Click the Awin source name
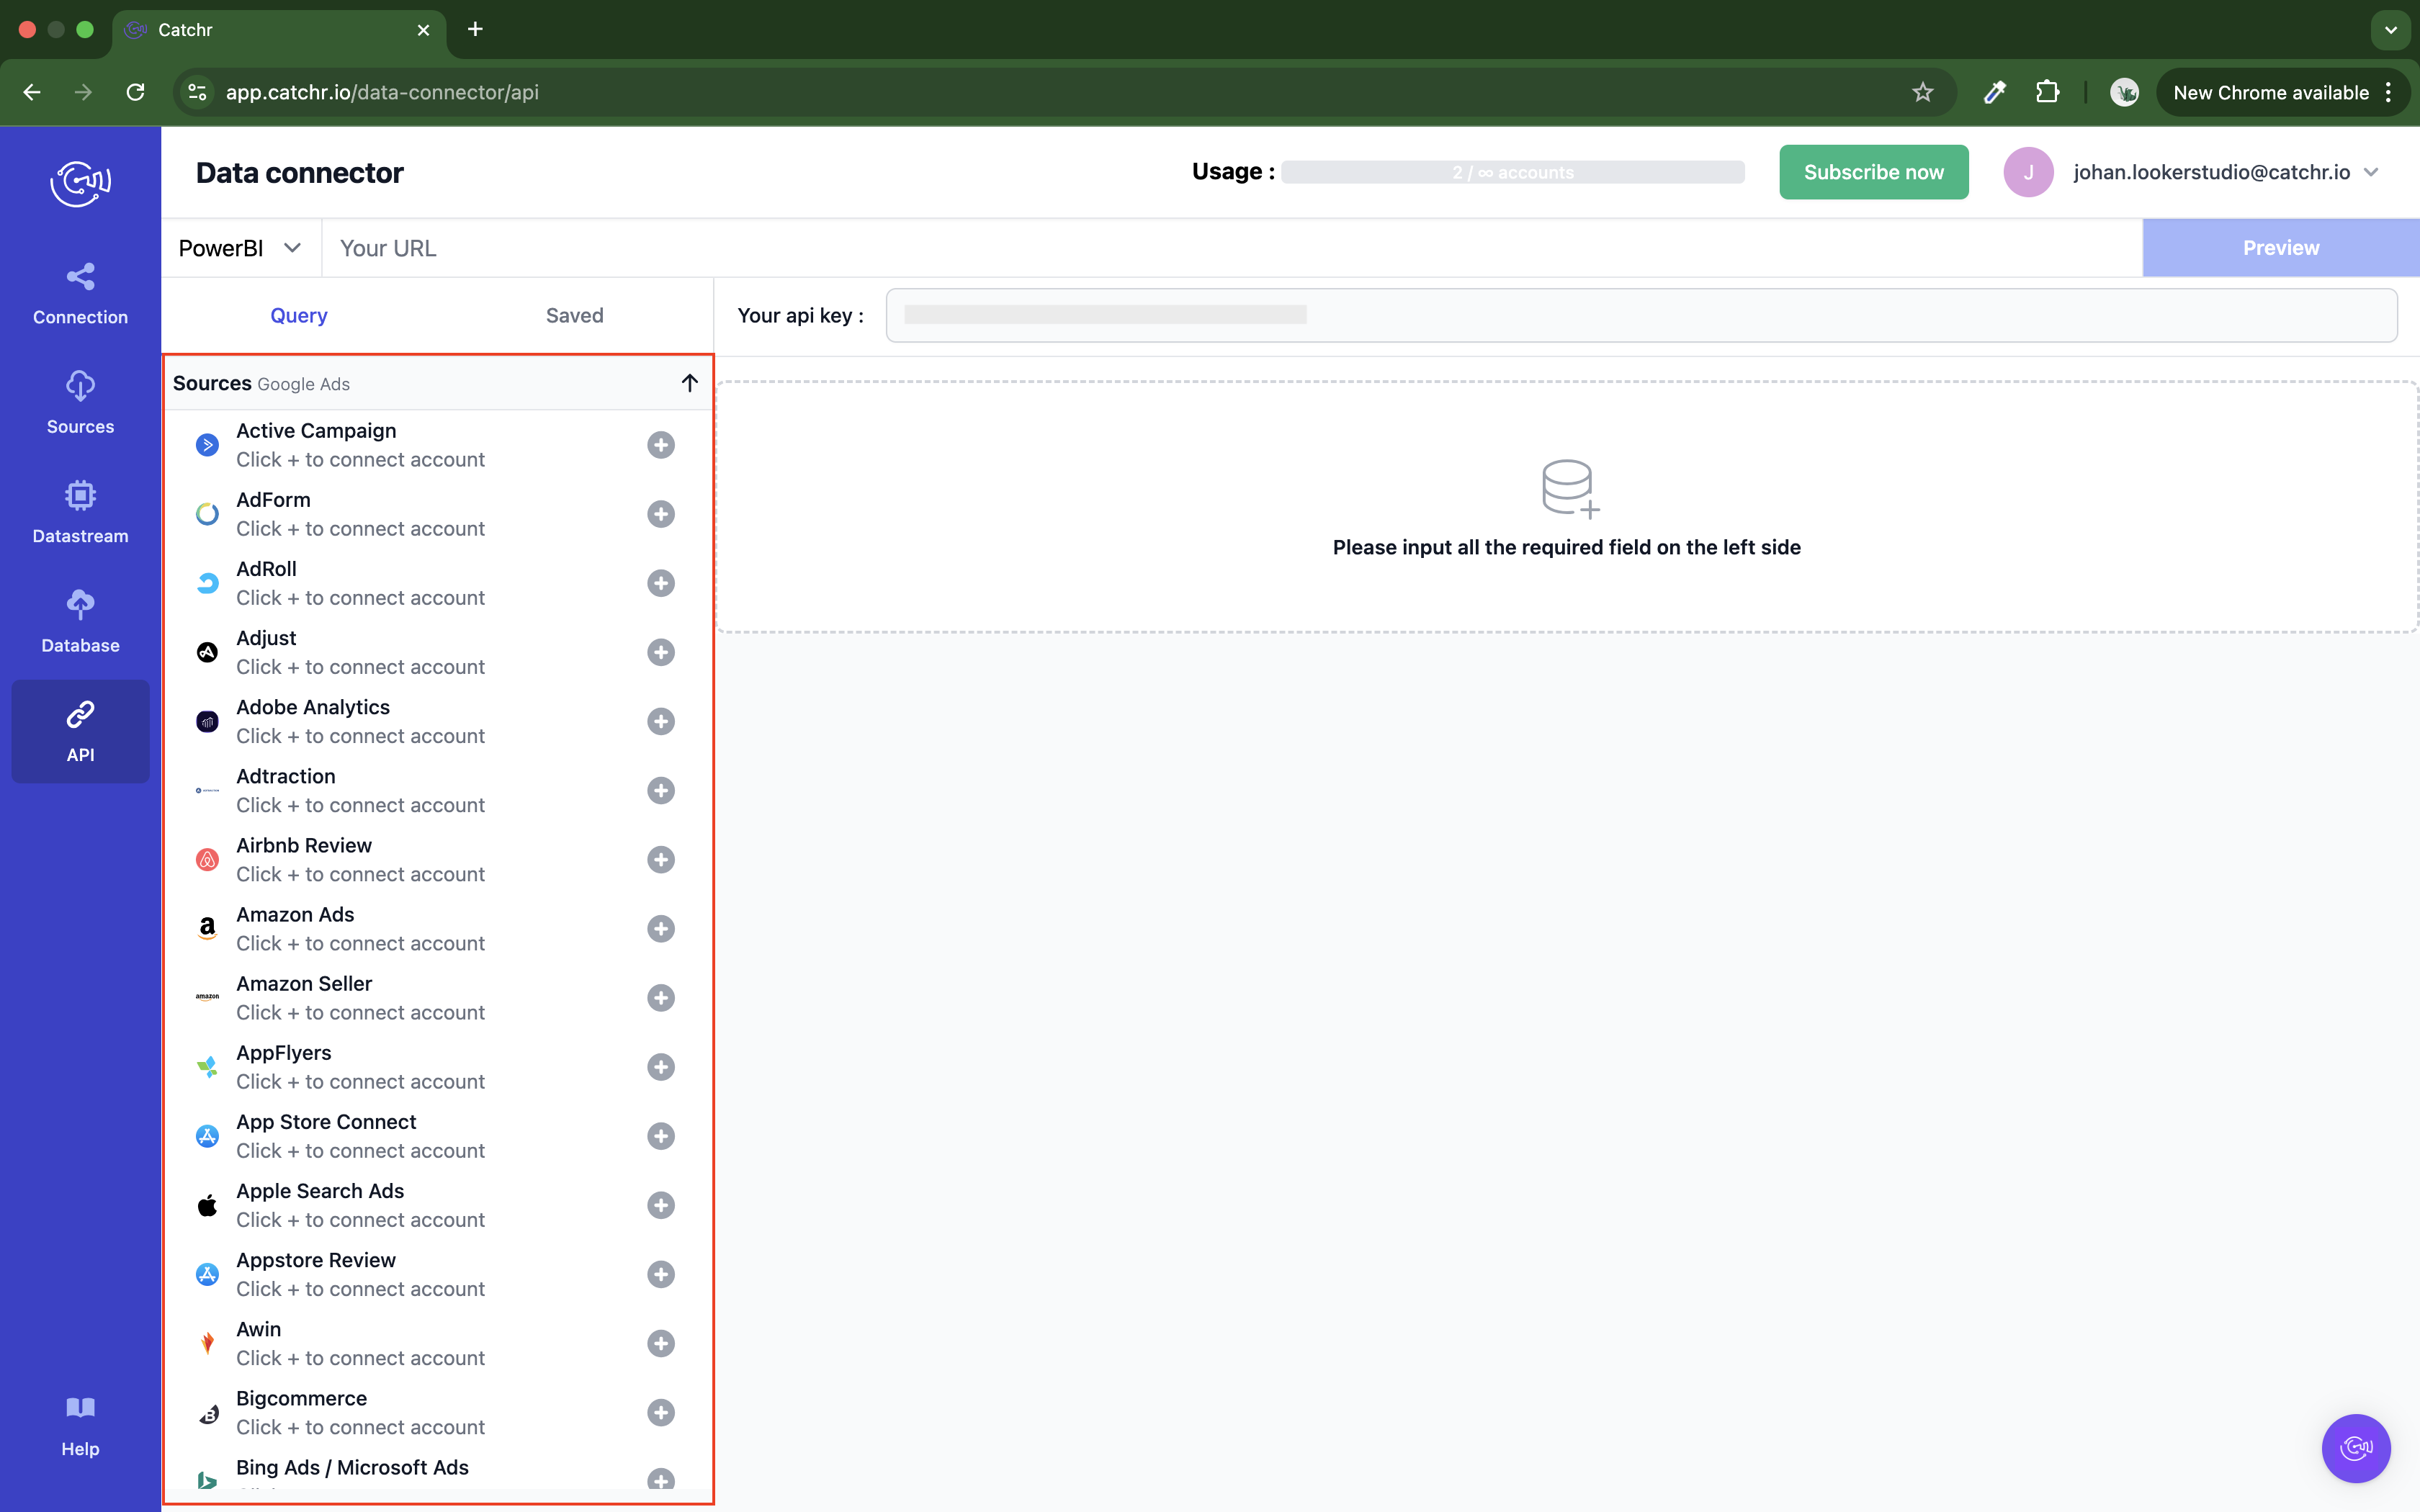2420x1512 pixels. [x=259, y=1329]
